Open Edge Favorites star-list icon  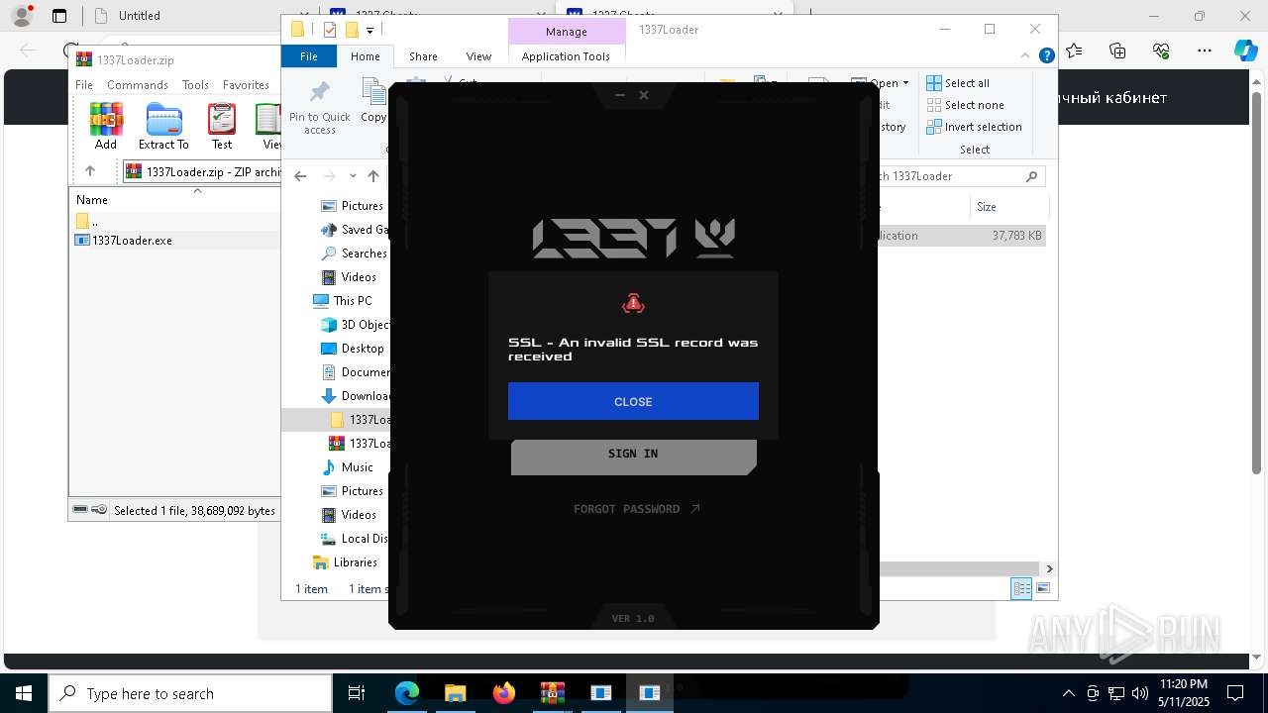pyautogui.click(x=1075, y=51)
